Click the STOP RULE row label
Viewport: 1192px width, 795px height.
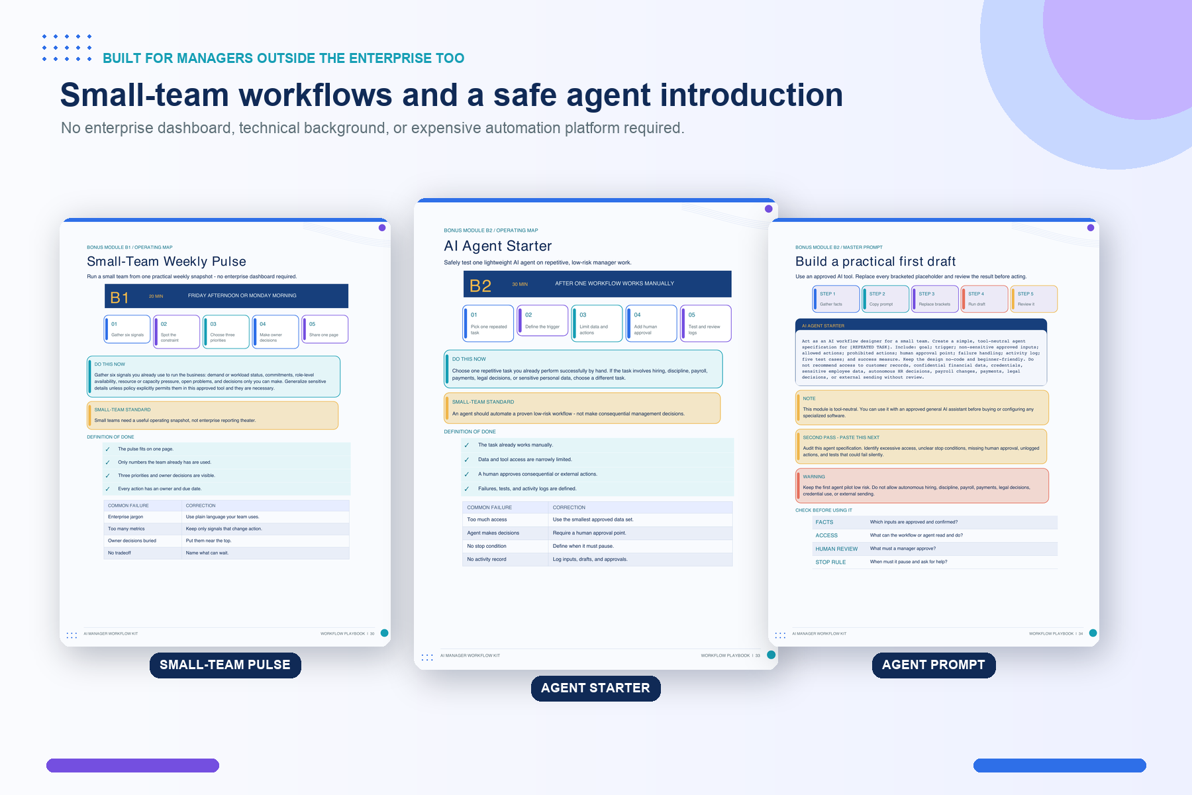[830, 562]
